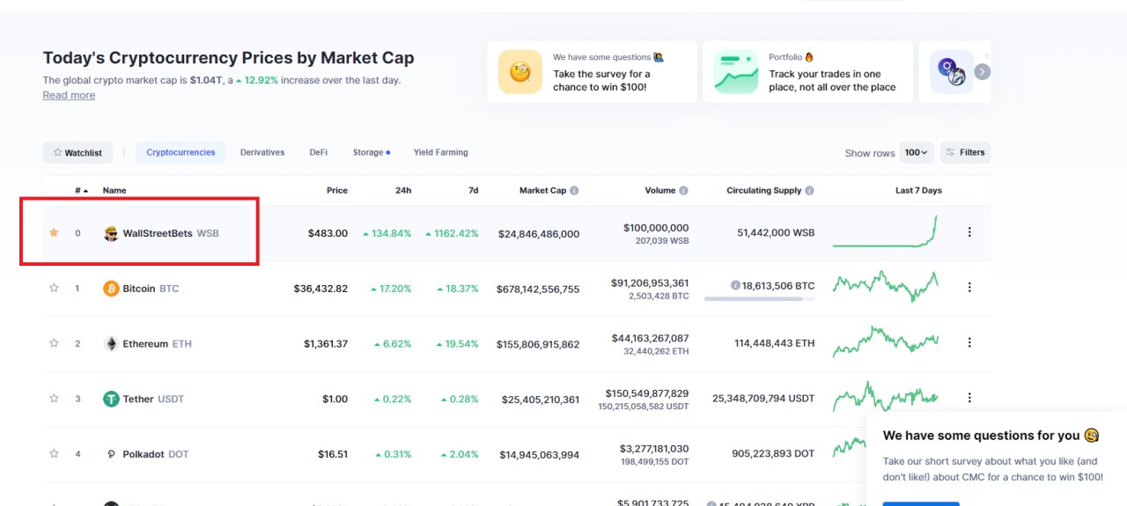This screenshot has height=506, width=1127.
Task: Click the Ethereum diamond logo icon
Action: click(x=111, y=344)
